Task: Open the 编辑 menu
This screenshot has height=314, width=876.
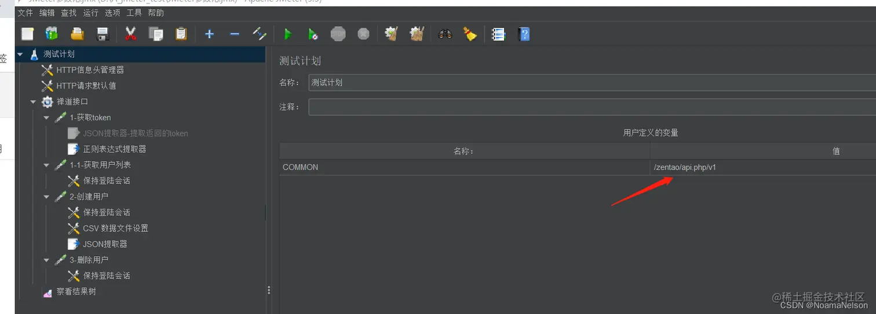Action: (47, 13)
